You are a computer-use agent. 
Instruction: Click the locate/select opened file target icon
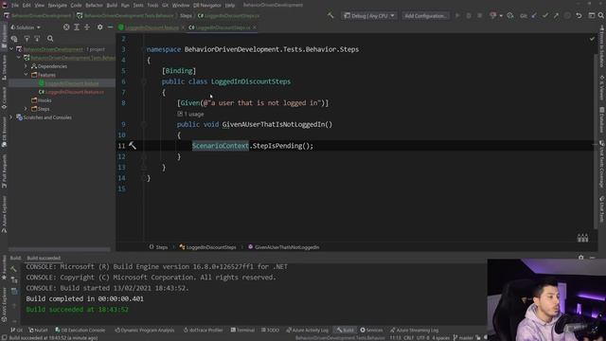66,27
